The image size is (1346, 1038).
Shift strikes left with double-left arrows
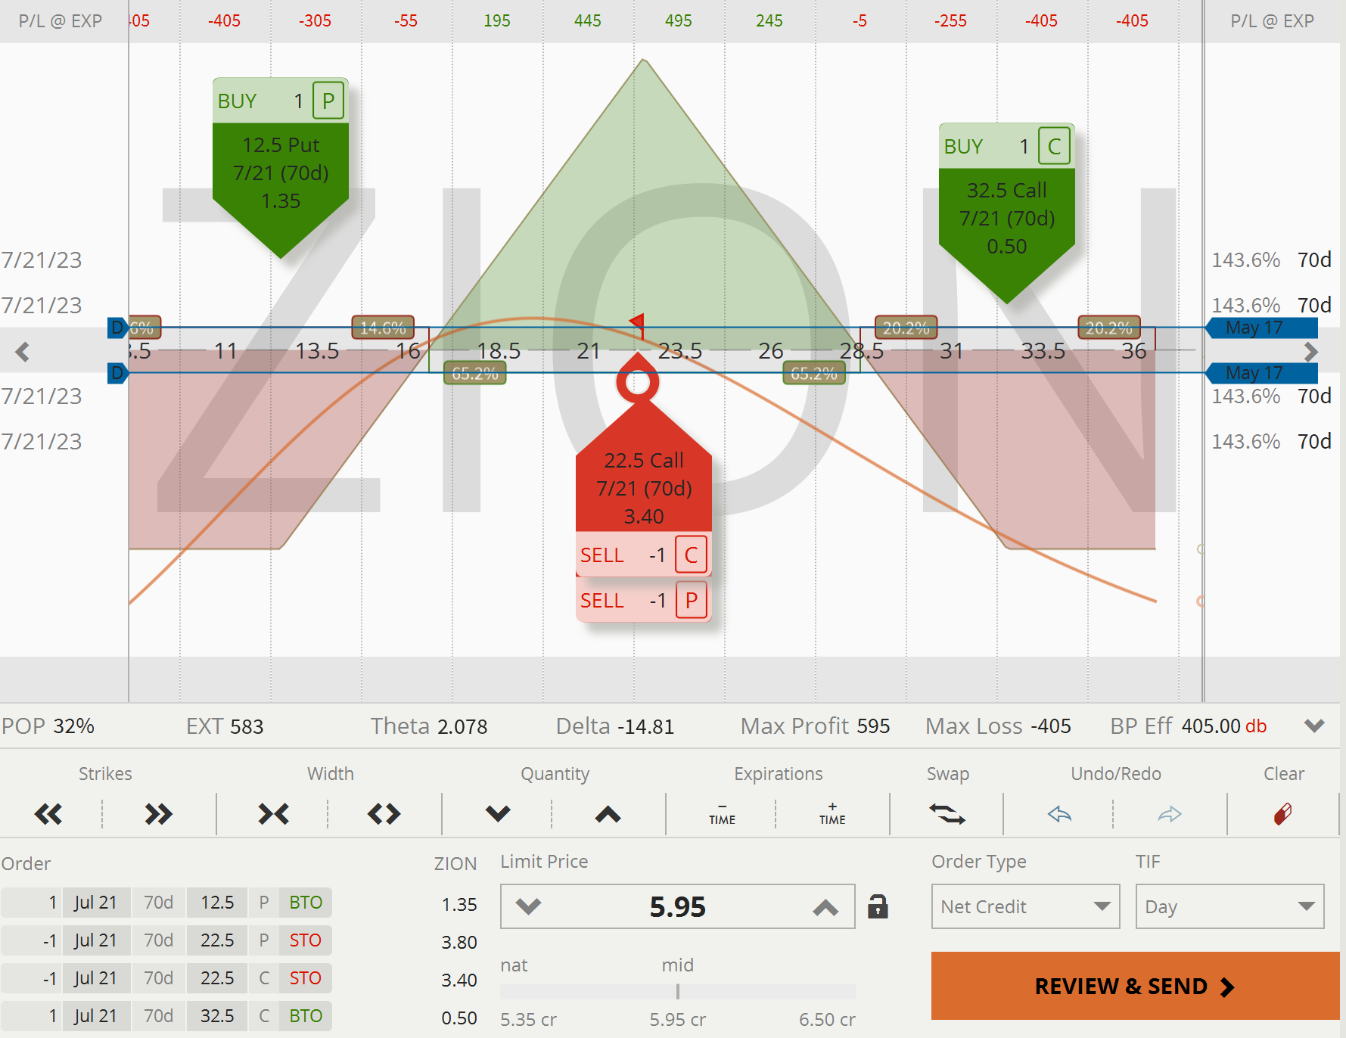point(48,815)
